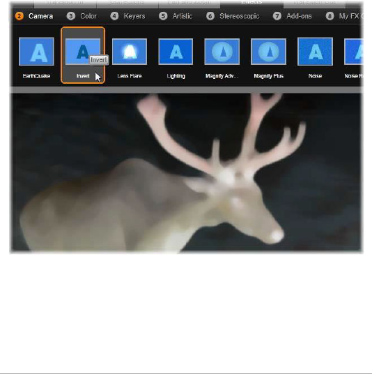This screenshot has width=372, height=374.
Task: Switch to the Artistic effects category
Action: [176, 16]
